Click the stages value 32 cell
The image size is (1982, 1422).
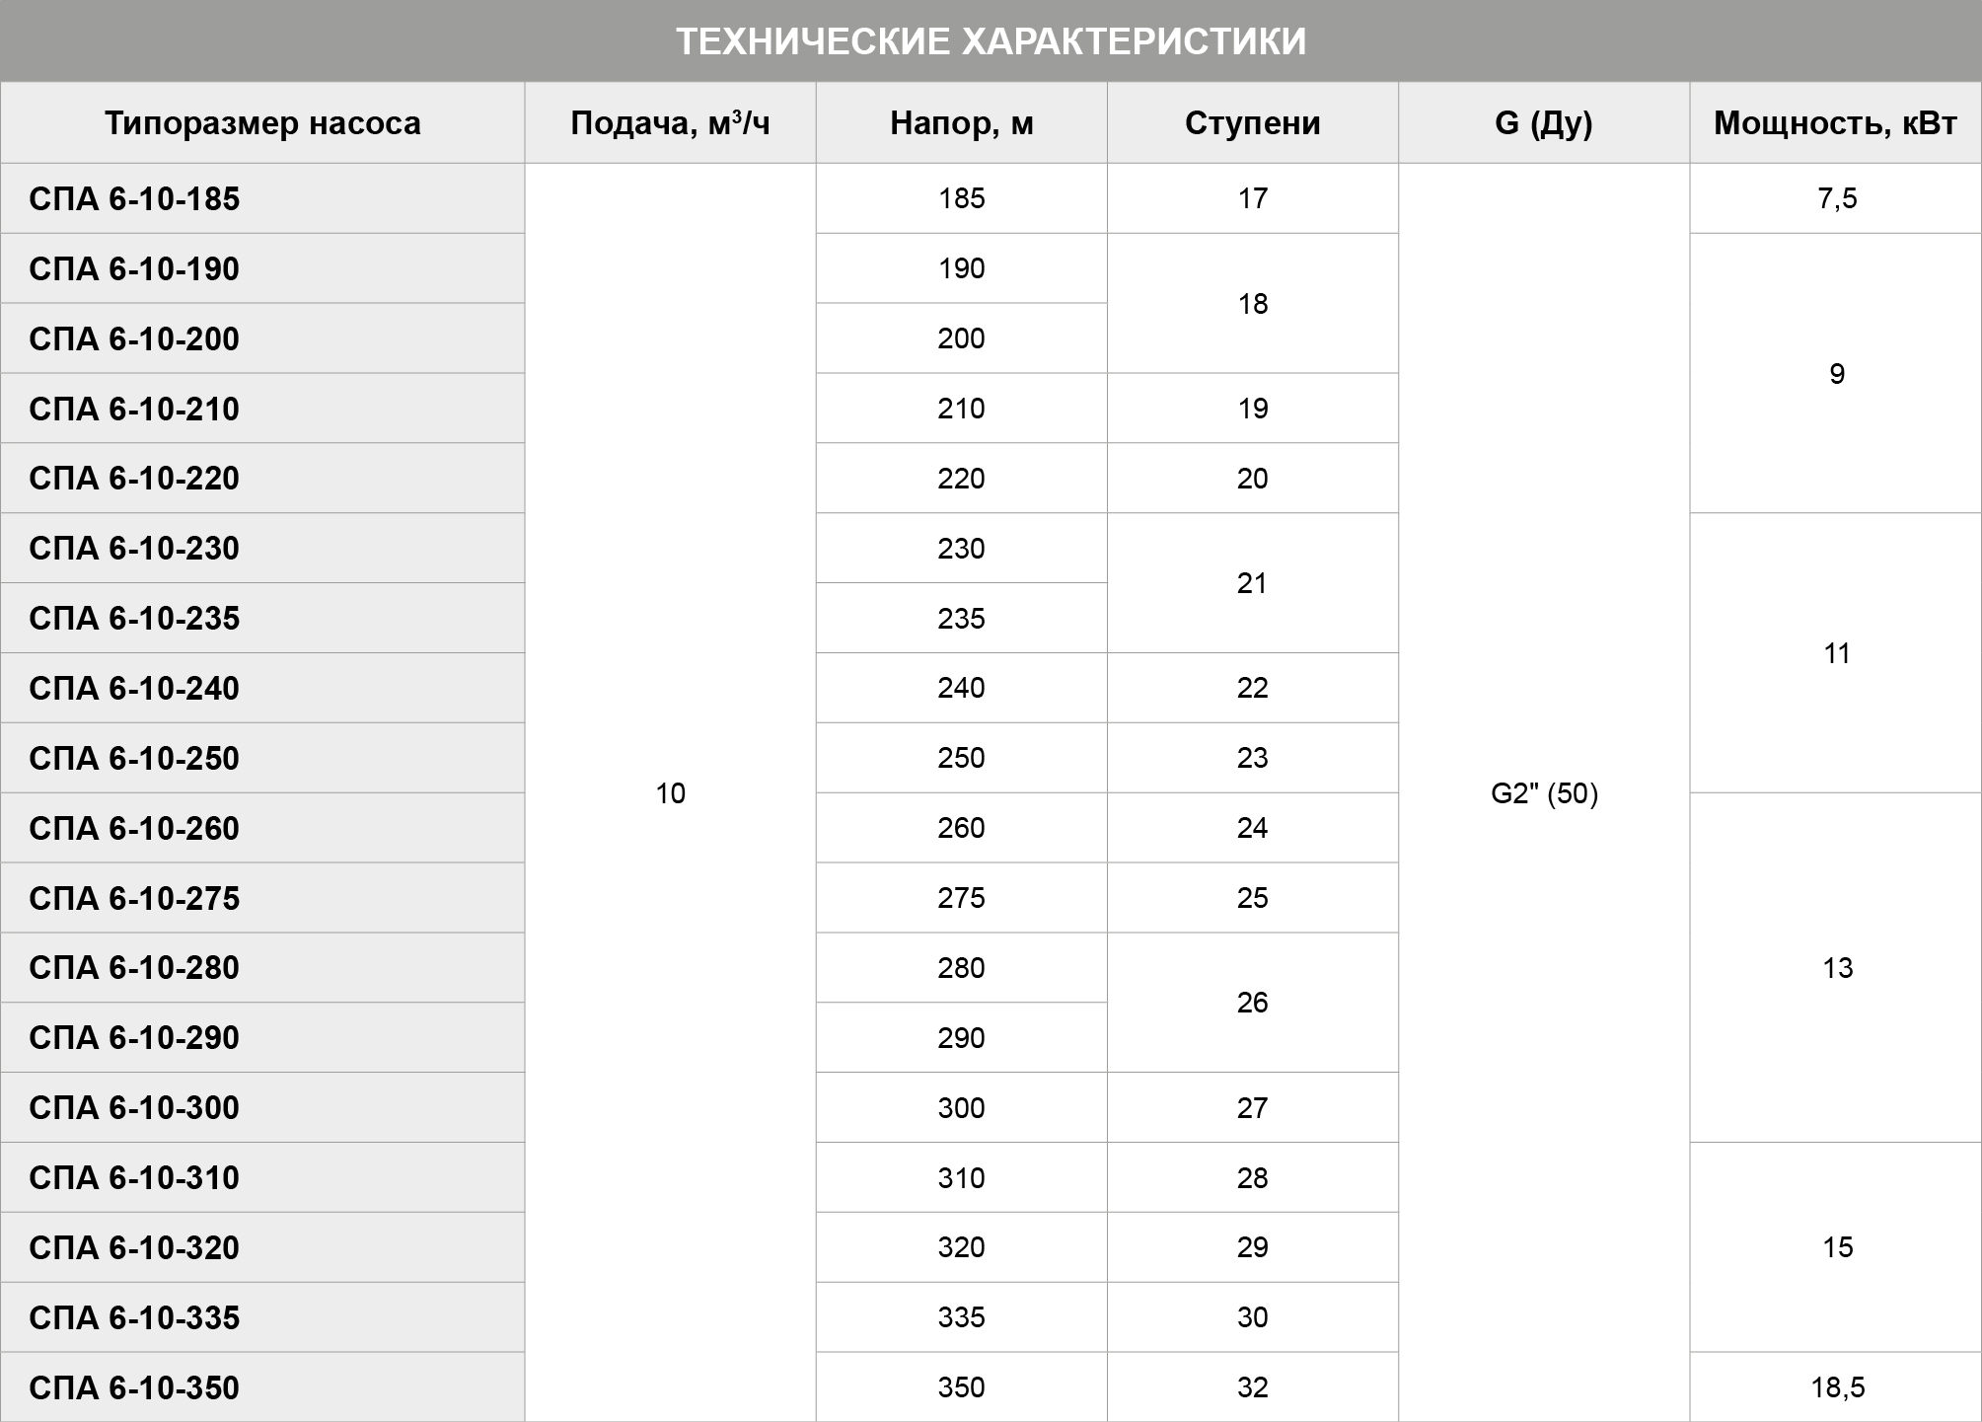pos(1252,1387)
